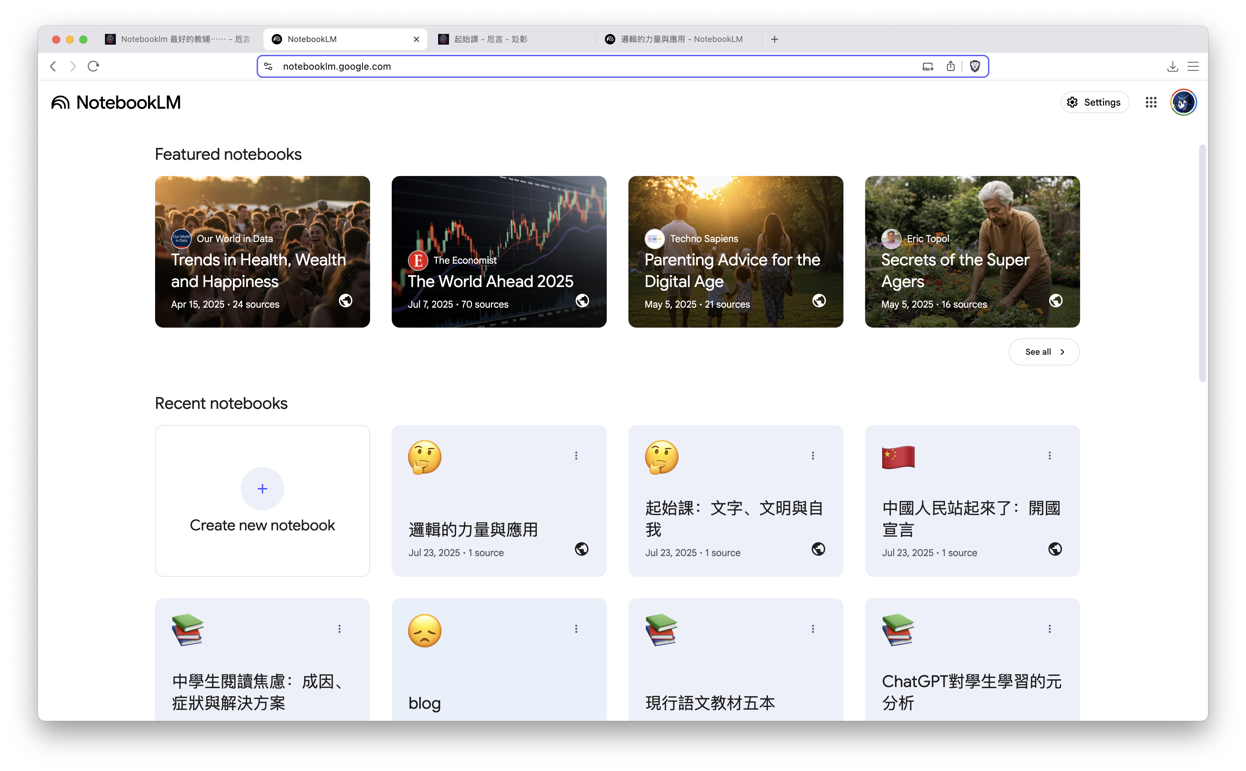
Task: Expand options for the blog notebook
Action: click(576, 629)
